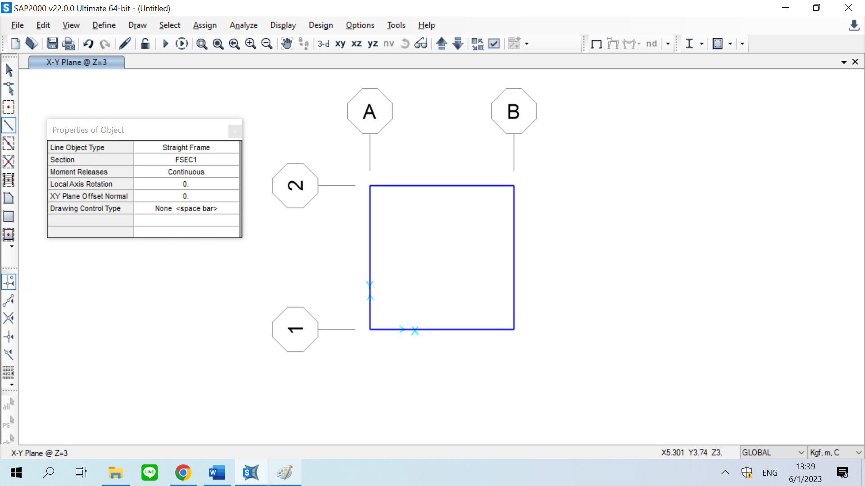Click the Save model floppy icon
Image resolution: width=865 pixels, height=486 pixels.
[52, 44]
